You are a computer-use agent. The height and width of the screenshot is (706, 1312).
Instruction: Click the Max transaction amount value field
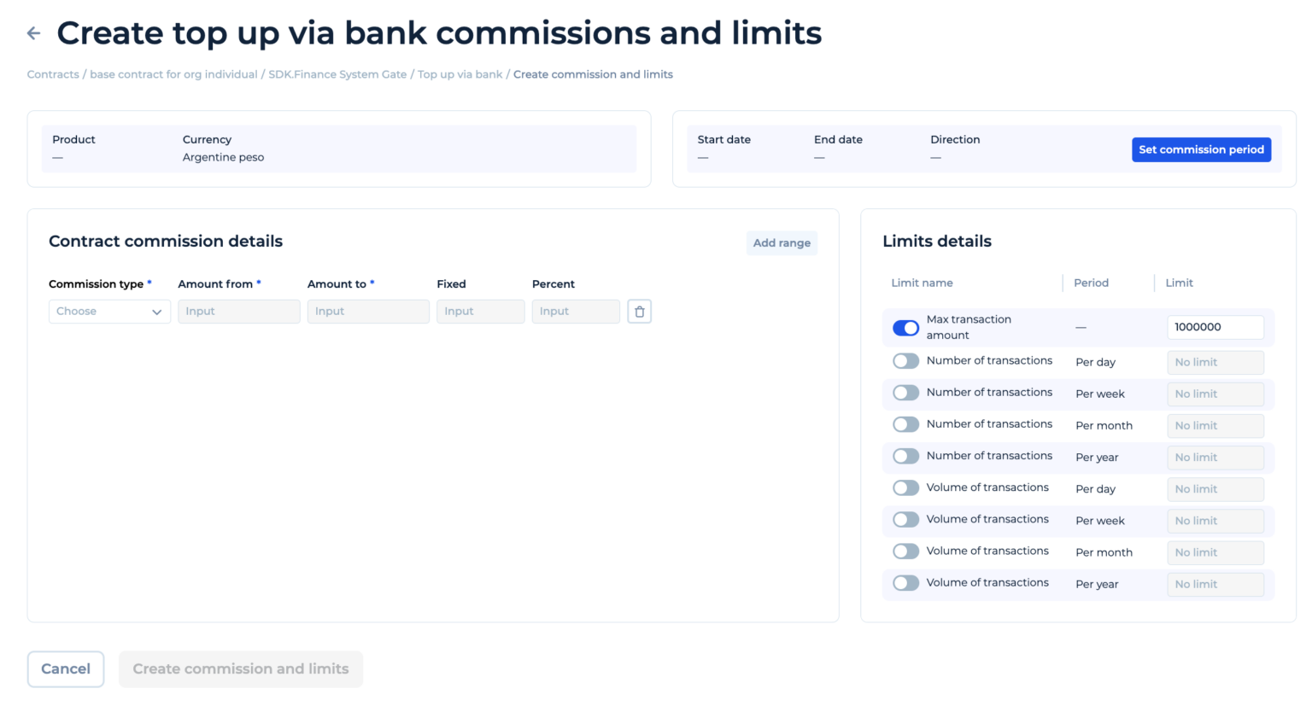click(x=1215, y=327)
